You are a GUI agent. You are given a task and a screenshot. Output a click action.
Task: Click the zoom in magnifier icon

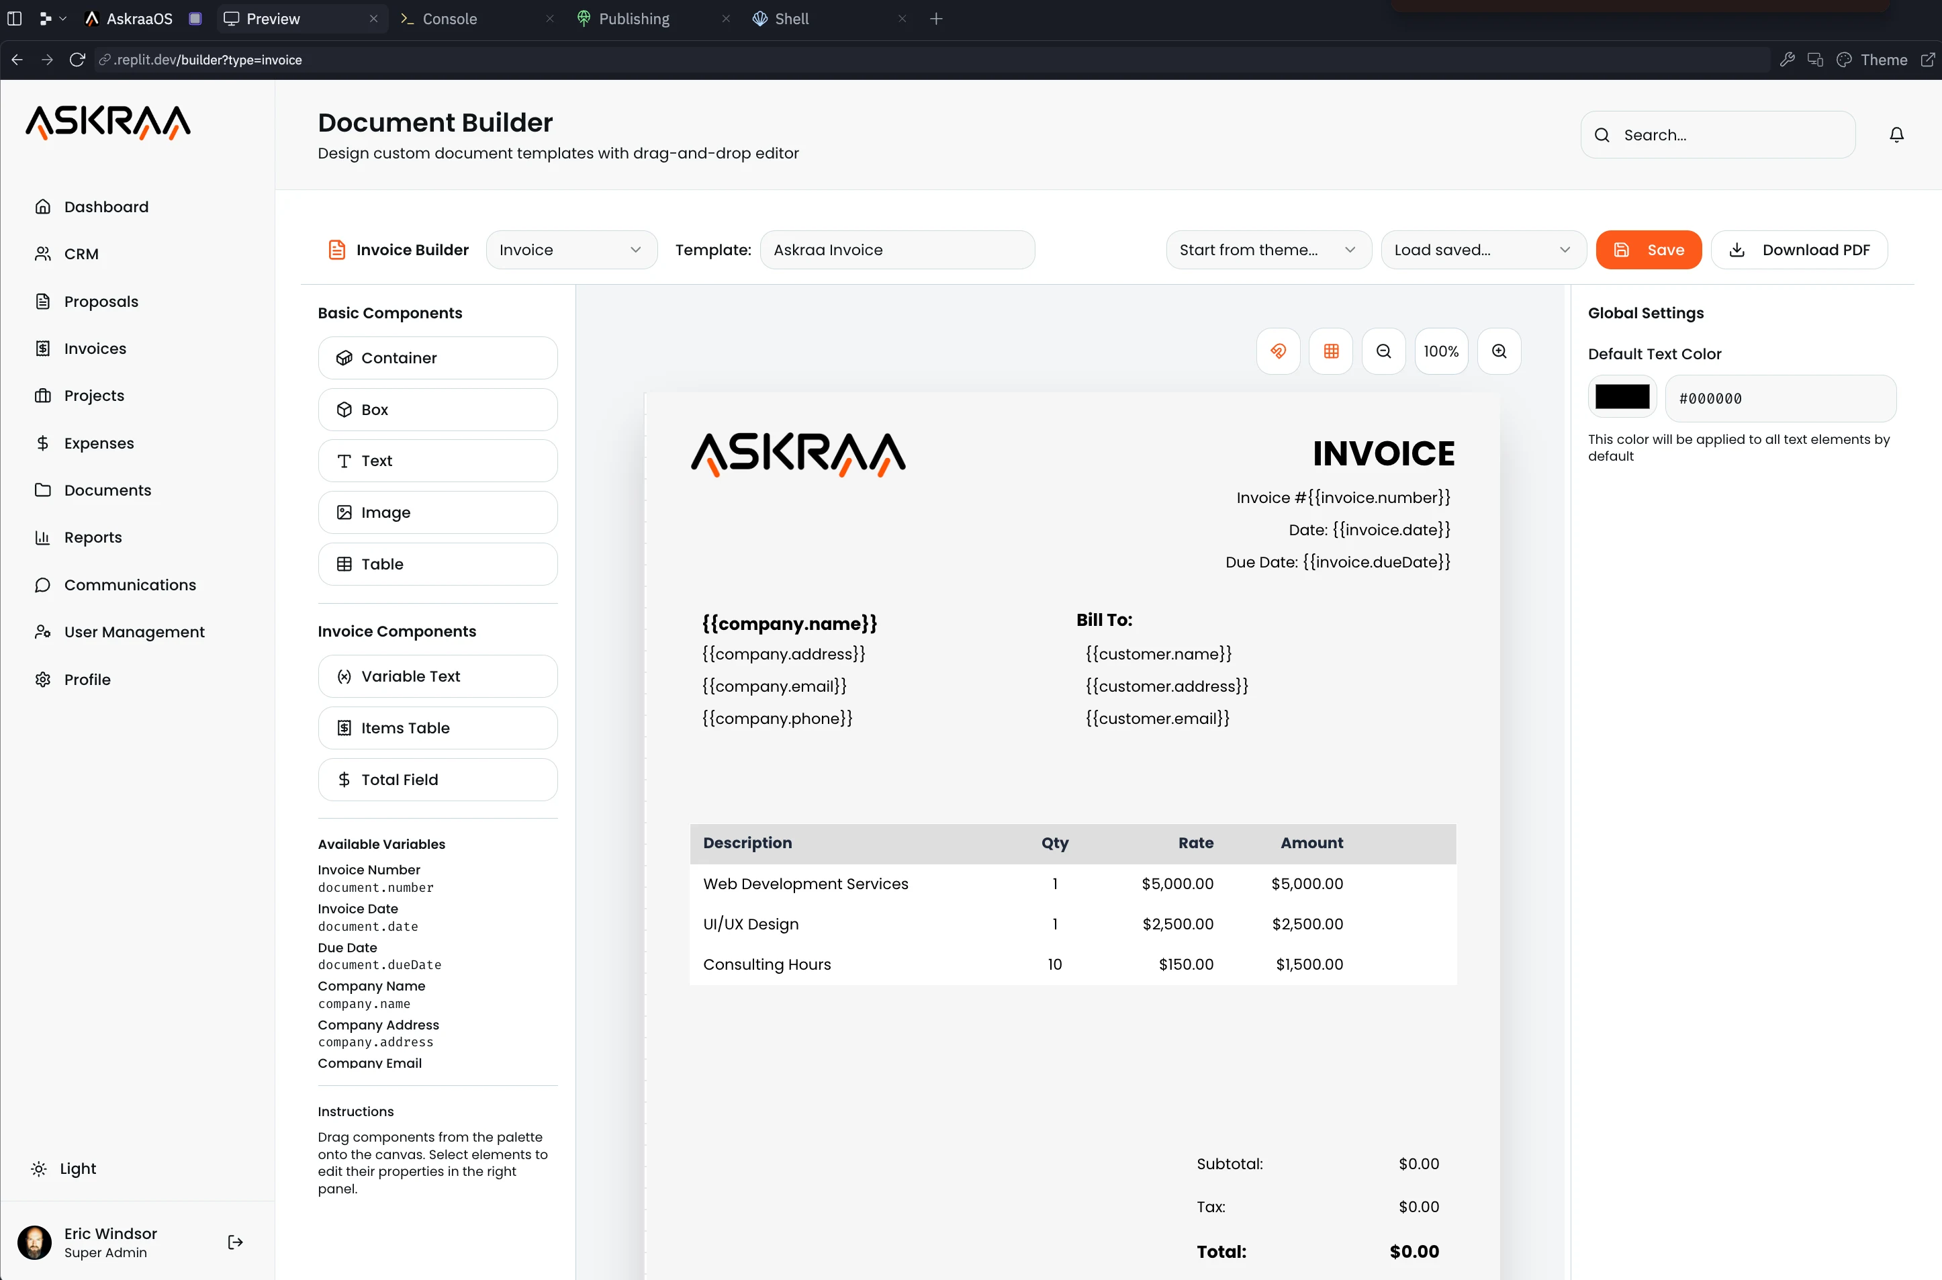coord(1499,351)
